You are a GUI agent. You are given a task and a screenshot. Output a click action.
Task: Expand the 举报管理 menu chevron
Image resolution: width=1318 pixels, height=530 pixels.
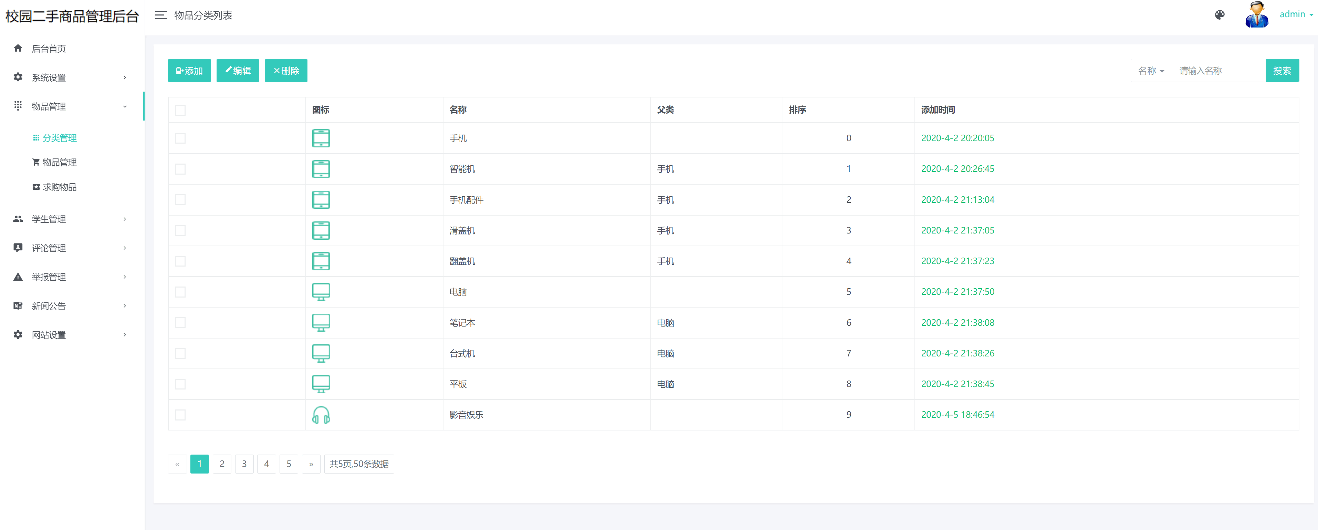coord(124,277)
